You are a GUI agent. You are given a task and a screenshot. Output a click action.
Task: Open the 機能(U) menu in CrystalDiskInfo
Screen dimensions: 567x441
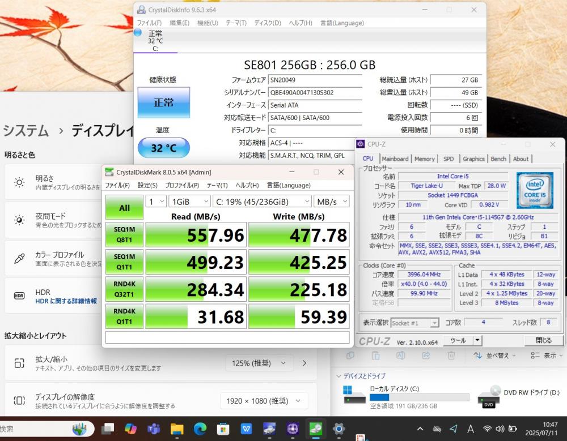click(x=208, y=23)
